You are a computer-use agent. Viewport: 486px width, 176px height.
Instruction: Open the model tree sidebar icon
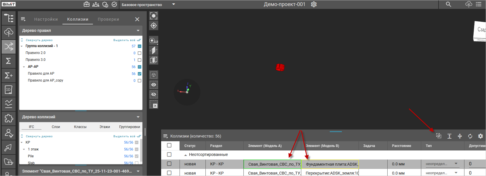click(9, 18)
